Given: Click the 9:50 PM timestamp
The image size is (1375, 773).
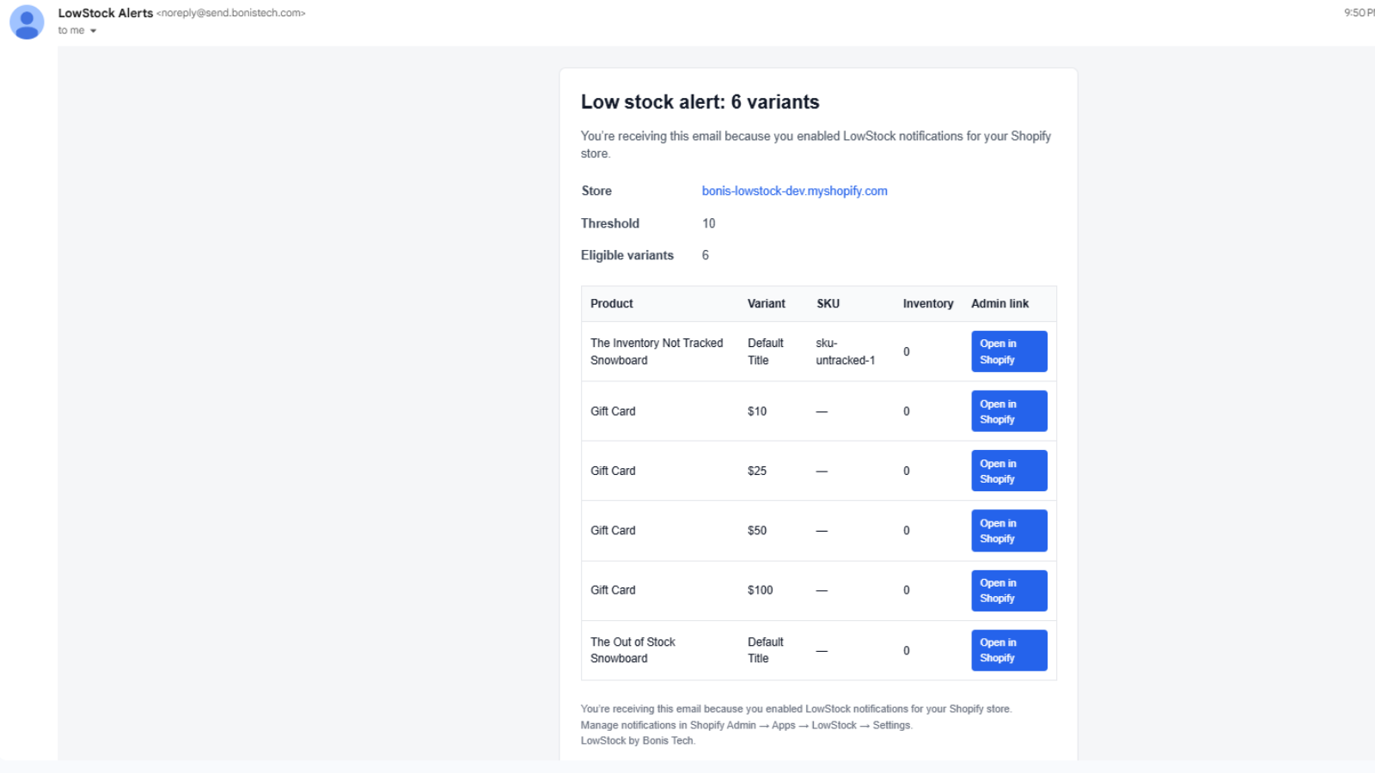Looking at the screenshot, I should (x=1359, y=13).
